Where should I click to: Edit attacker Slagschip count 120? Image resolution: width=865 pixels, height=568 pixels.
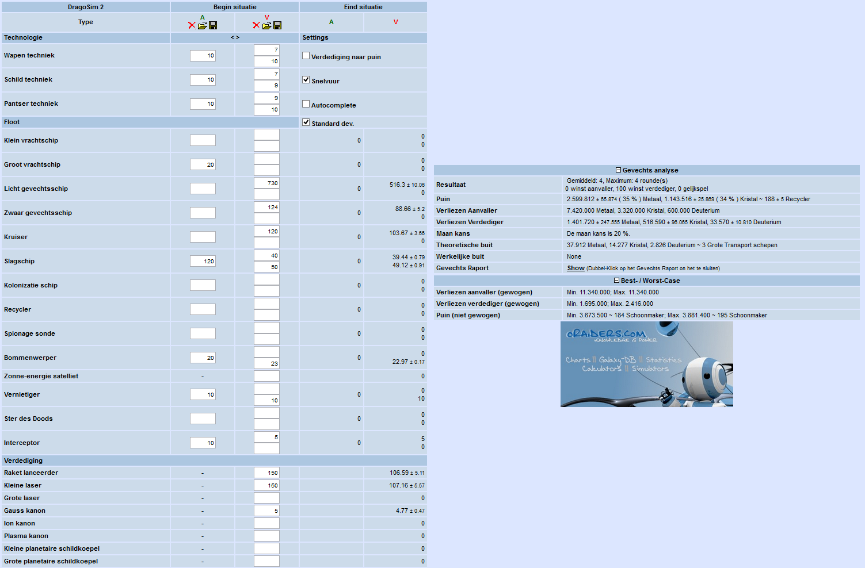(x=203, y=261)
